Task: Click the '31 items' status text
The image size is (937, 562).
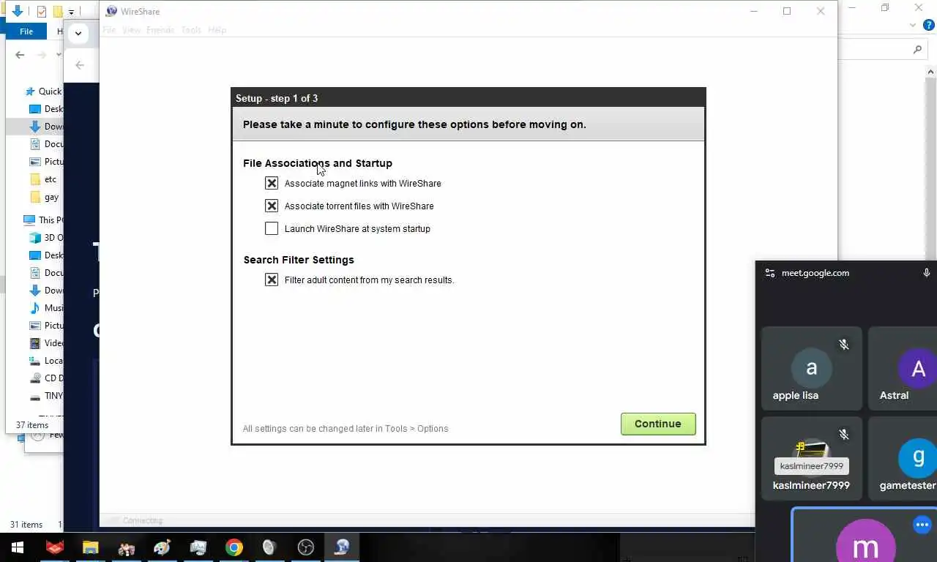Action: click(26, 525)
